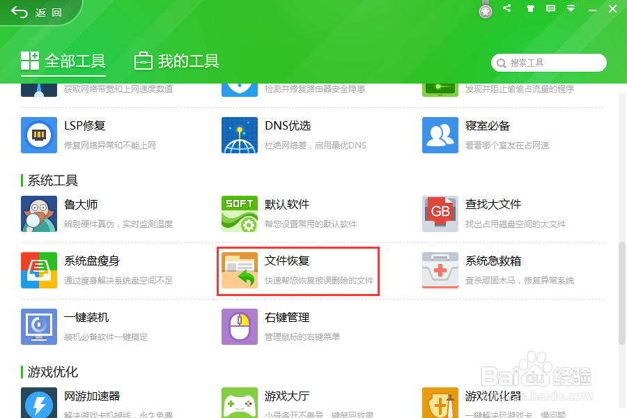Screen dimensions: 627x418
Task: Open the 我的工具 tab
Action: pos(176,61)
